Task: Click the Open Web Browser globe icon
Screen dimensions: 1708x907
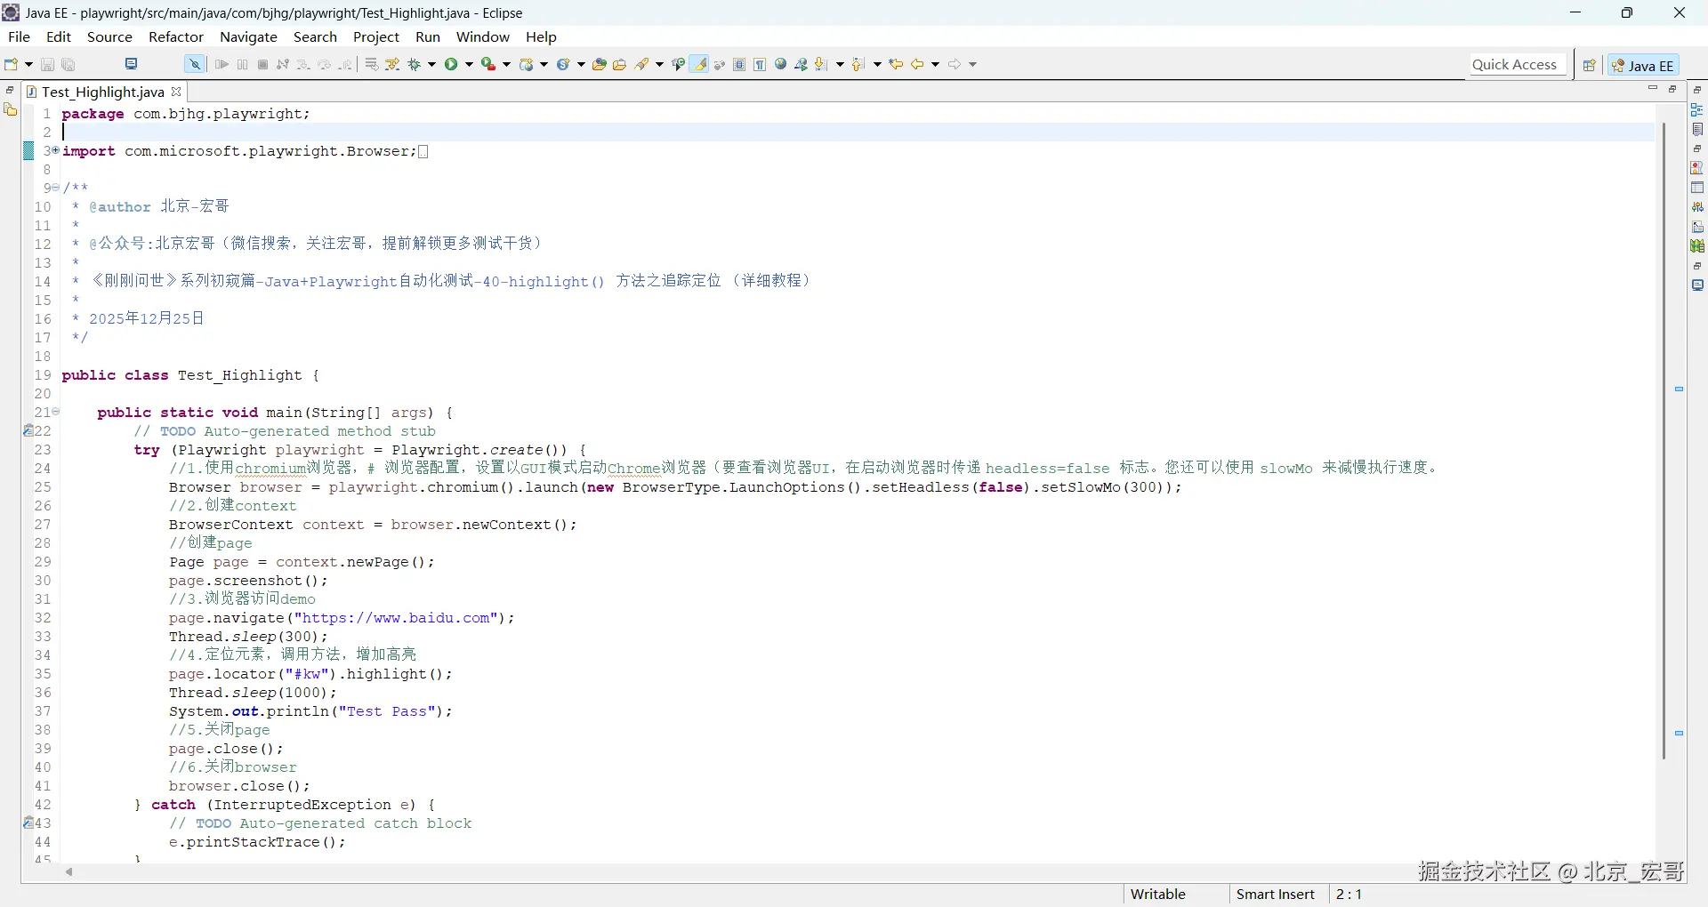Action: (x=781, y=64)
